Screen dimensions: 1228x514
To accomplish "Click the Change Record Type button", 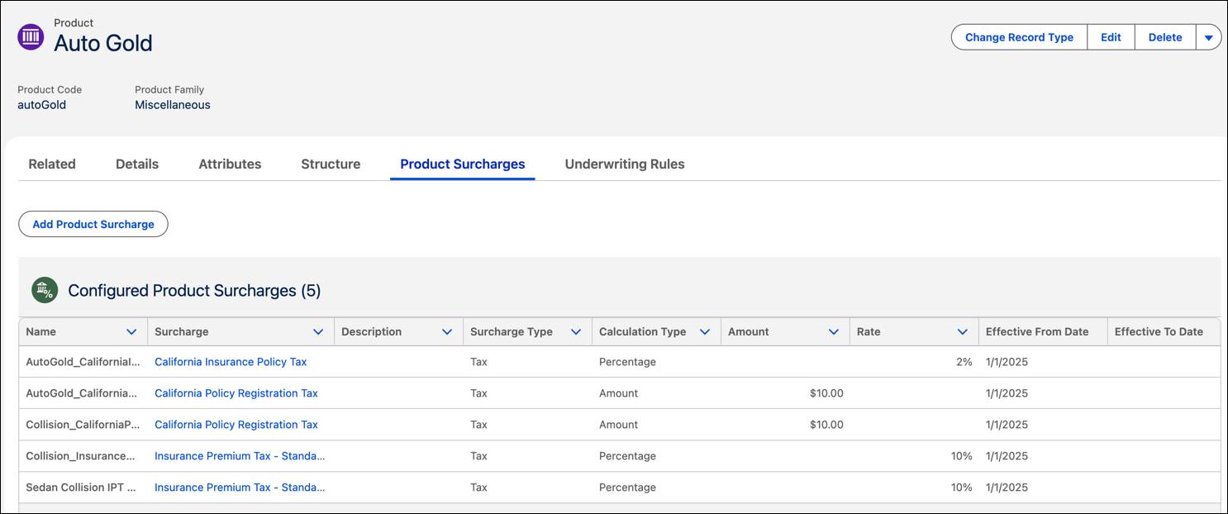I will click(1019, 37).
